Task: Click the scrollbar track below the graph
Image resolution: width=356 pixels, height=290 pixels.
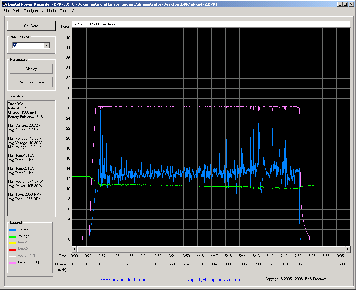Action: click(211, 249)
